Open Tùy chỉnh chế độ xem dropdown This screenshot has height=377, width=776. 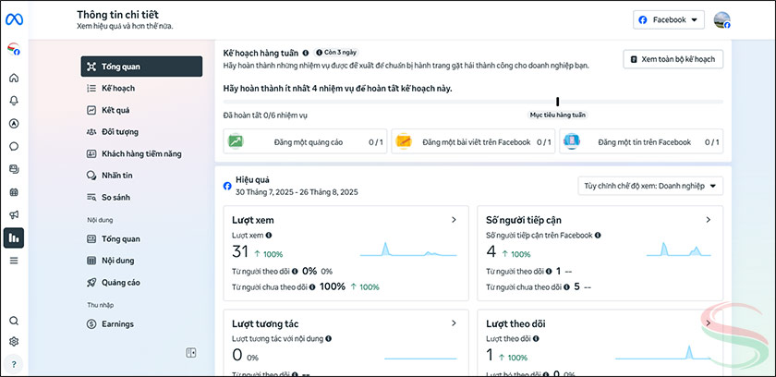[x=650, y=186]
